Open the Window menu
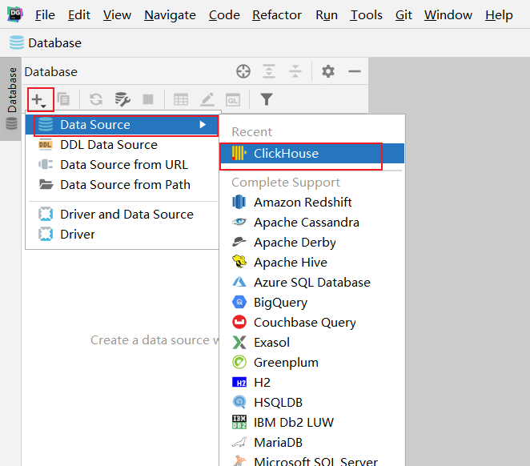 tap(448, 15)
